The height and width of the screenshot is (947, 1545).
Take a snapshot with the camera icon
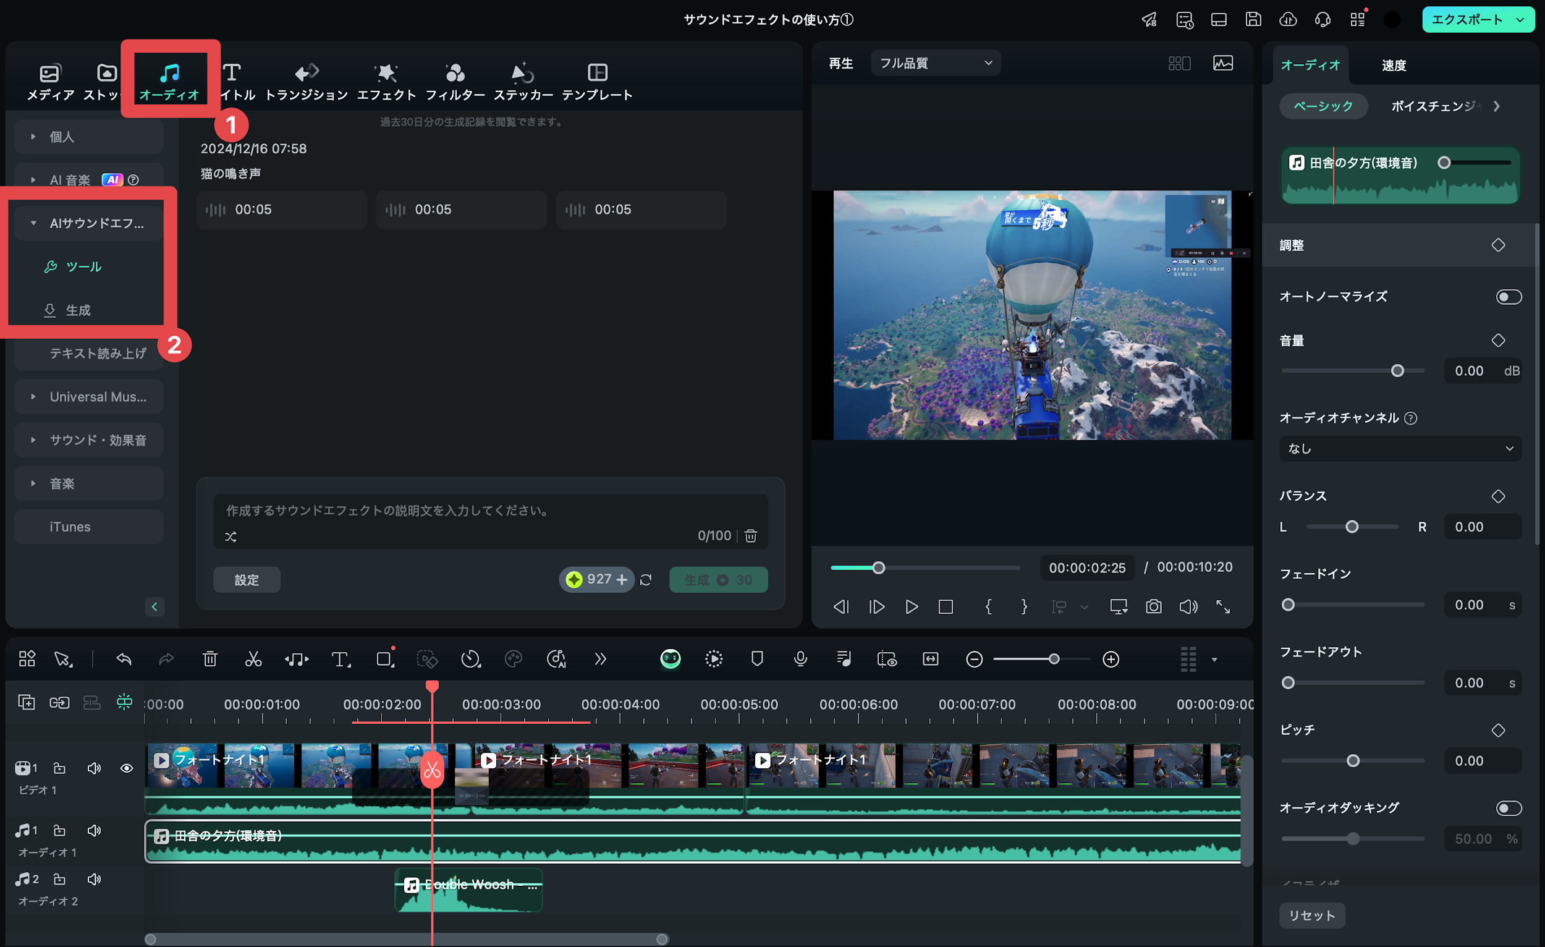point(1154,606)
